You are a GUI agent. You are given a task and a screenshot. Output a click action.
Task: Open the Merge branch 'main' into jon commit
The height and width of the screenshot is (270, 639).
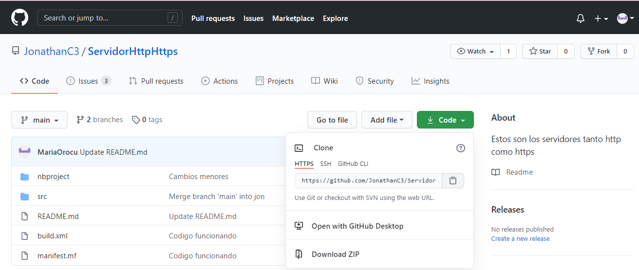pos(217,197)
